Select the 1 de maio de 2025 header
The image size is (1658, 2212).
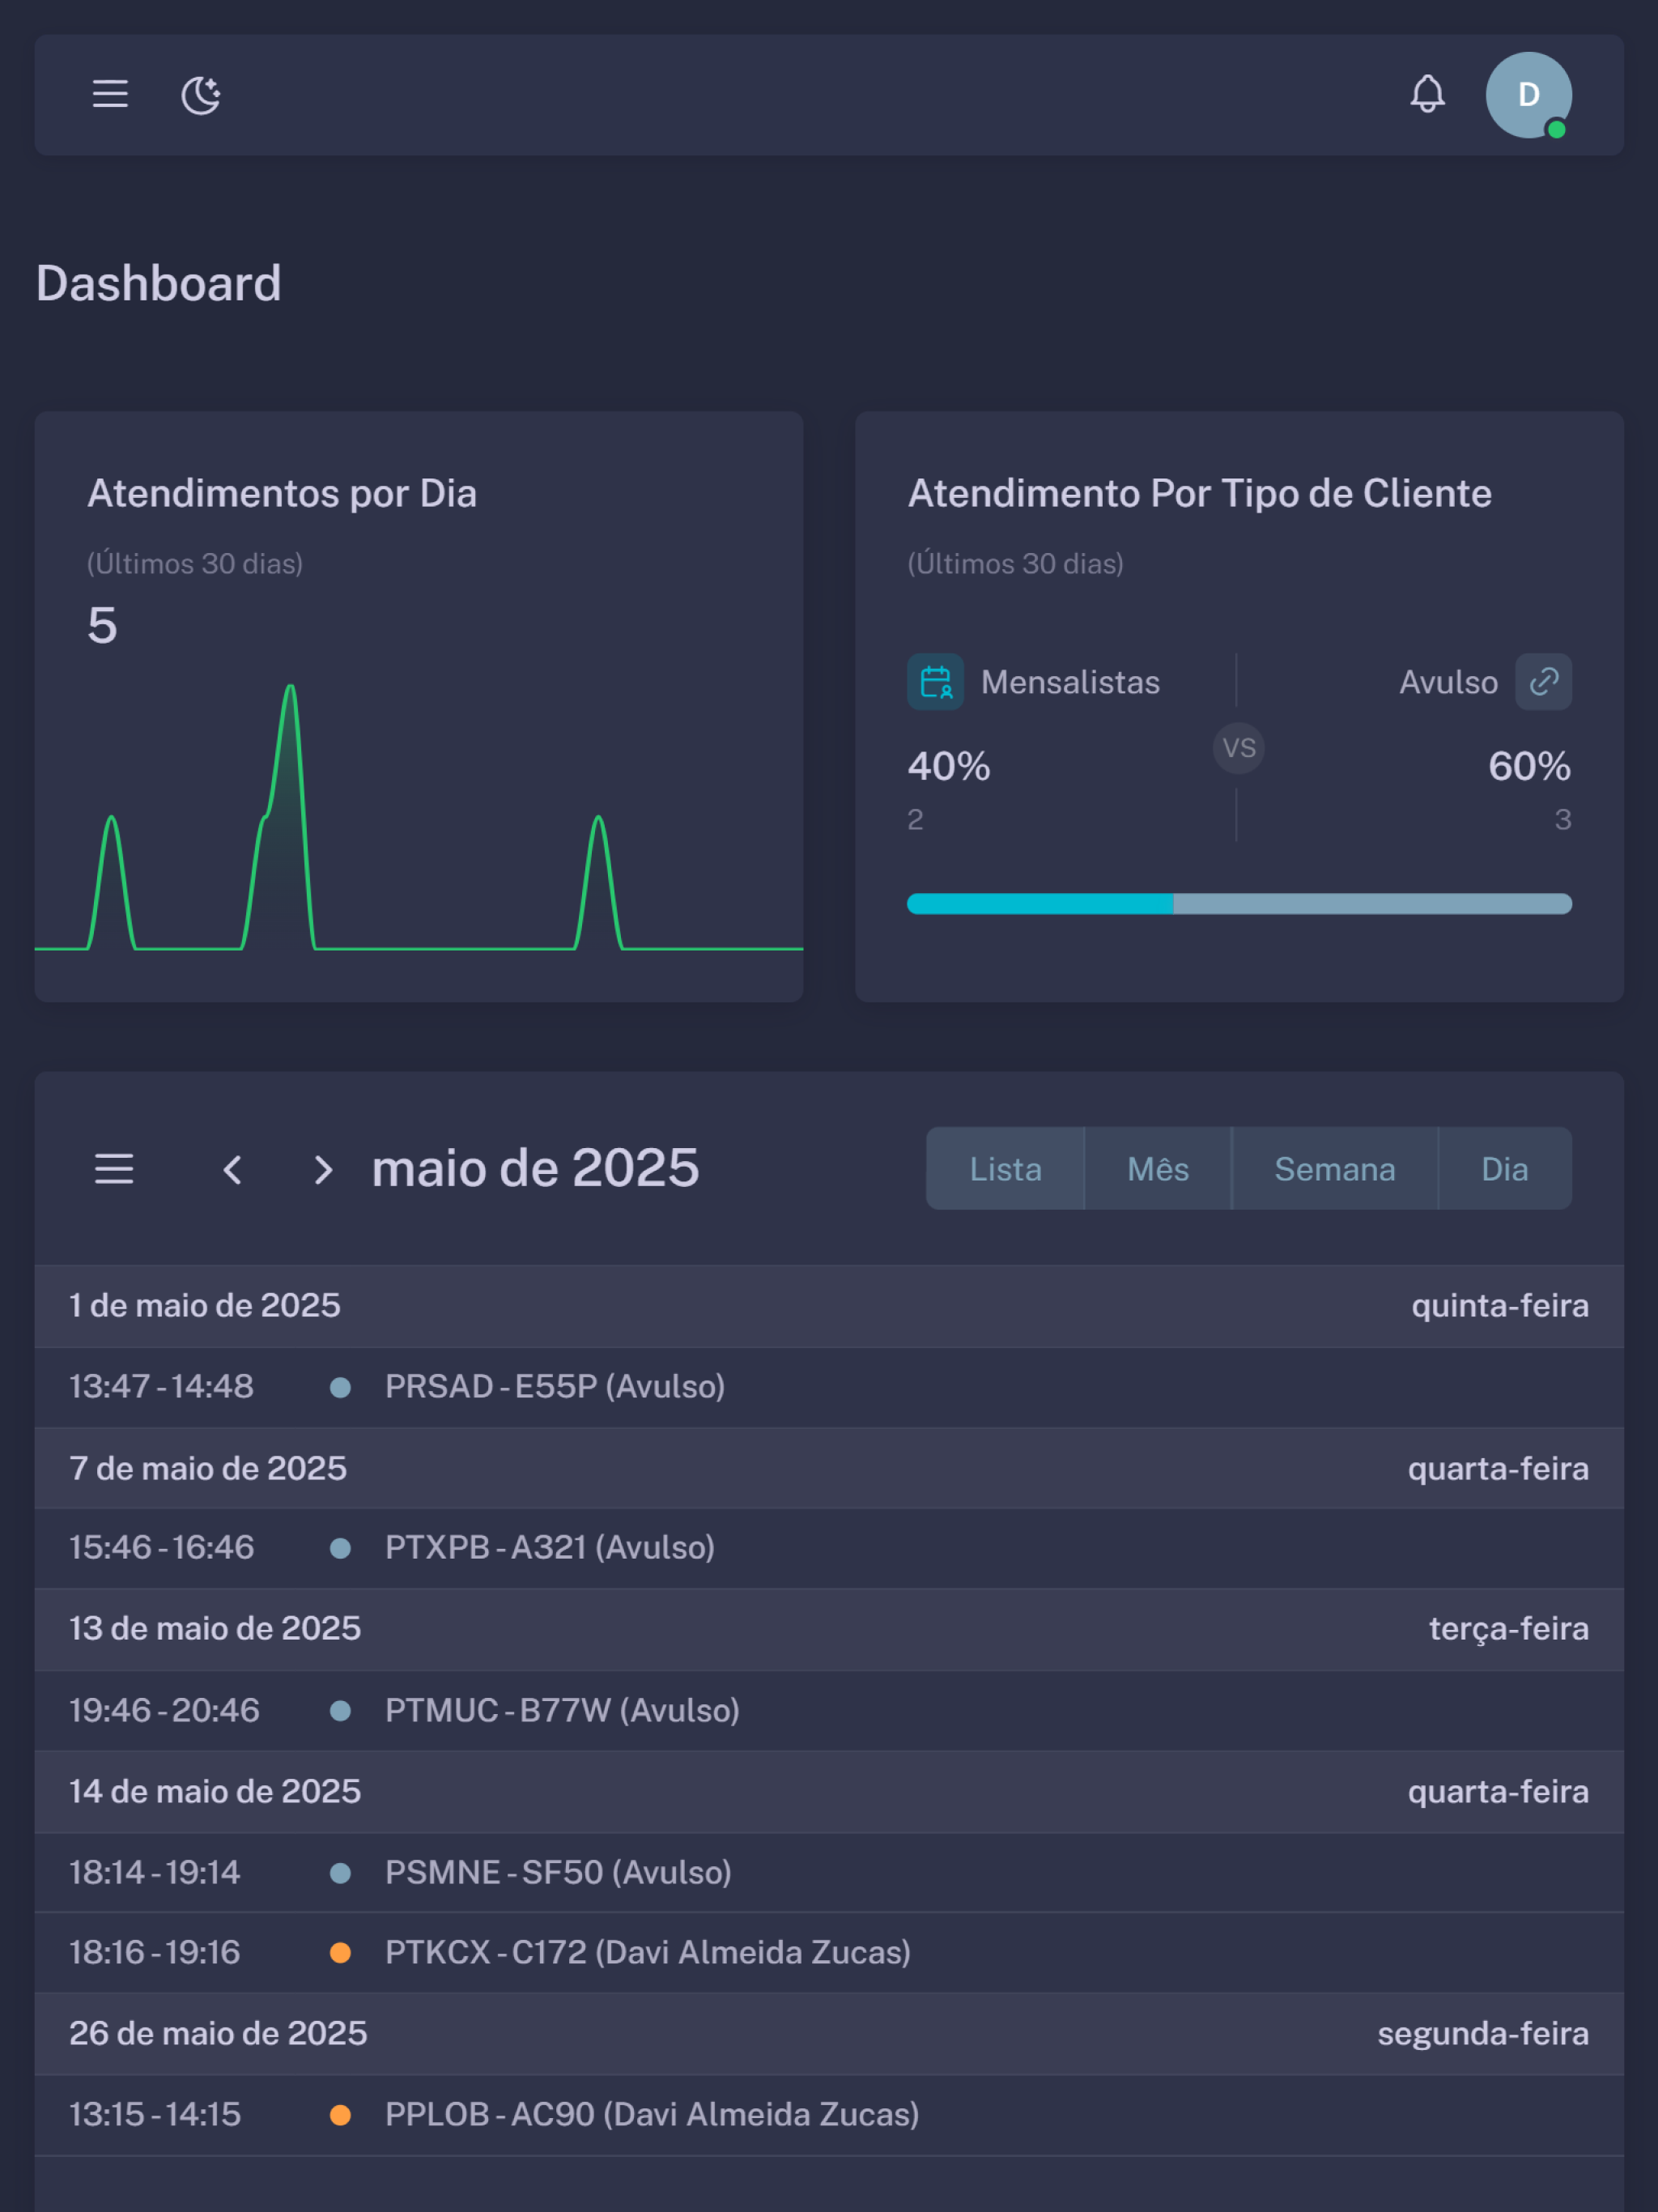pos(829,1306)
